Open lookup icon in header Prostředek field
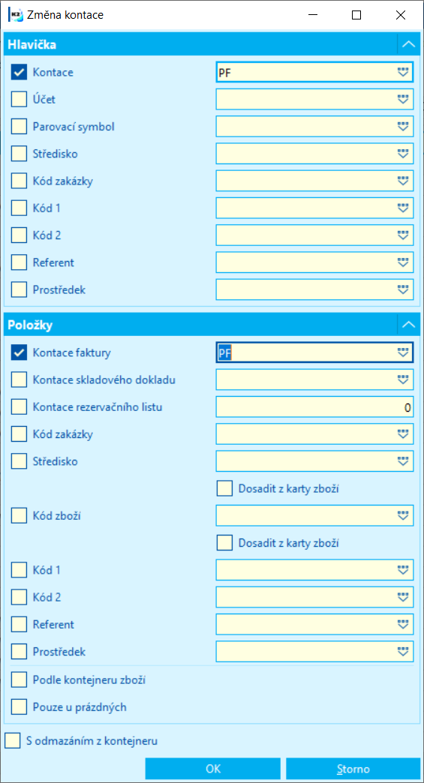424x783 pixels. (403, 289)
